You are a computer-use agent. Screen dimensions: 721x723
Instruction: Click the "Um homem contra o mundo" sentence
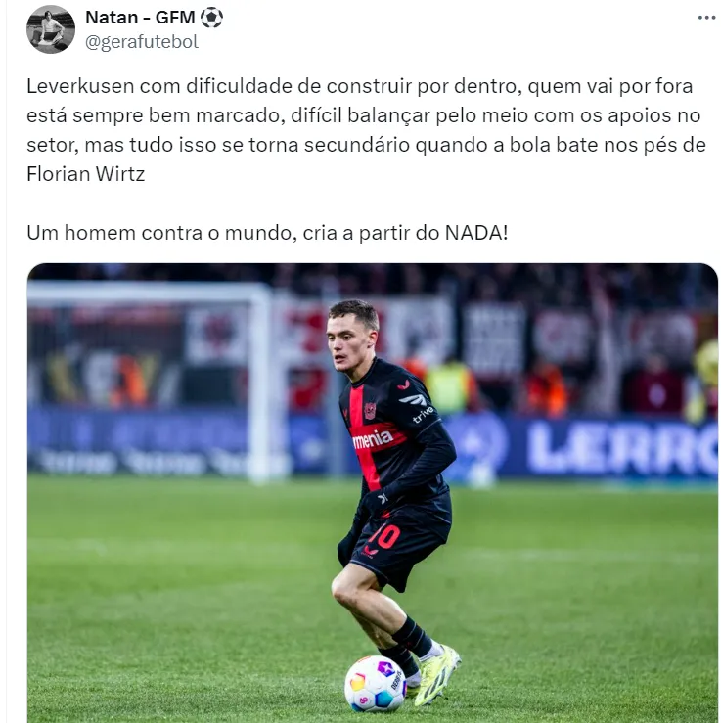coord(267,233)
